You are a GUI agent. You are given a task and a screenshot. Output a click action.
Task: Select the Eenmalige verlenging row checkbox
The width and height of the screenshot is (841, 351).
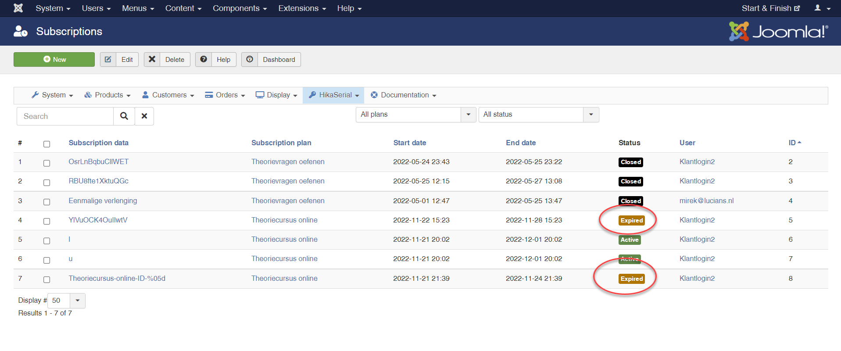pyautogui.click(x=47, y=202)
